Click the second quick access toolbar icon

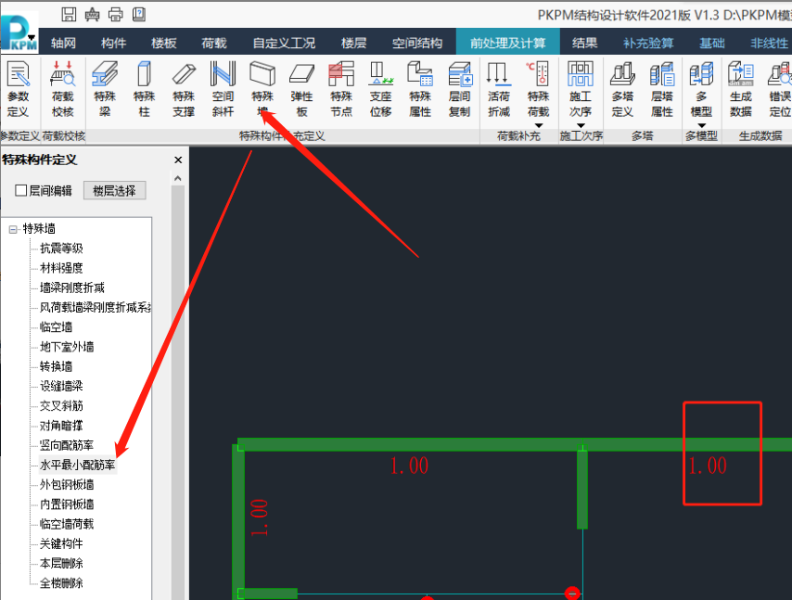pos(92,14)
